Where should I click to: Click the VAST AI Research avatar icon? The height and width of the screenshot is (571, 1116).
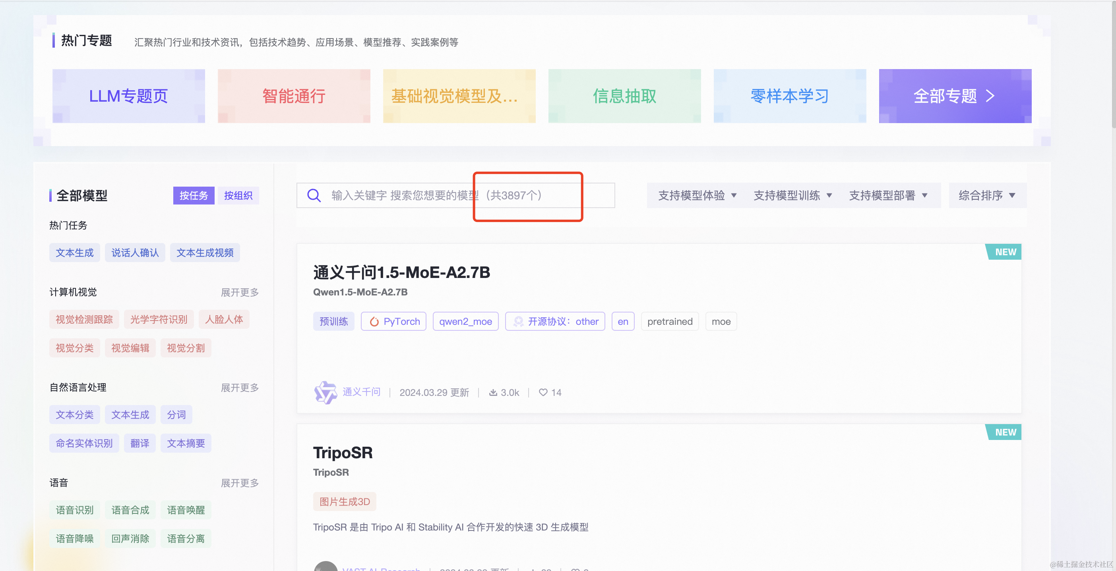point(325,567)
